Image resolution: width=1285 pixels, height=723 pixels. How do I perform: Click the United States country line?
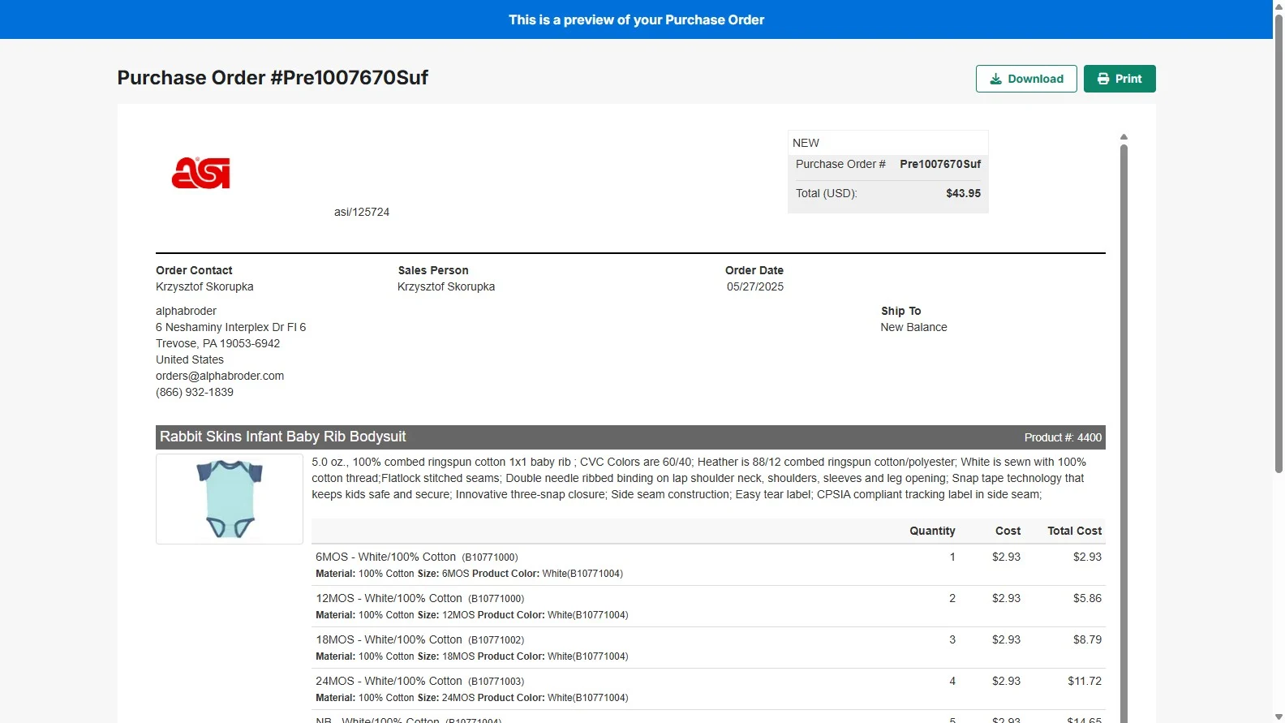tap(190, 359)
